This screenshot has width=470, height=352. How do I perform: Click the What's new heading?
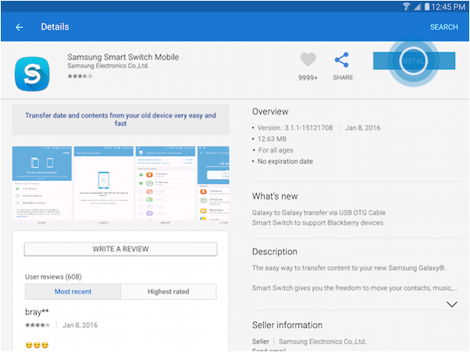pyautogui.click(x=275, y=196)
